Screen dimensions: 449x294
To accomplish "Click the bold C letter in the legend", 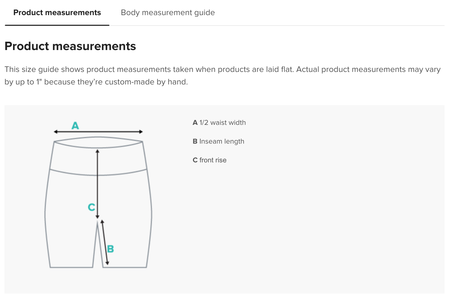I will [195, 160].
